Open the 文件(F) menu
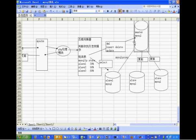This screenshot has width=196, height=140. tap(25, 6)
